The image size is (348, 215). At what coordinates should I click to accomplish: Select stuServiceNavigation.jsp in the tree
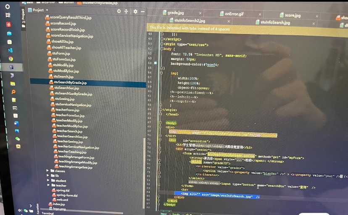73,105
